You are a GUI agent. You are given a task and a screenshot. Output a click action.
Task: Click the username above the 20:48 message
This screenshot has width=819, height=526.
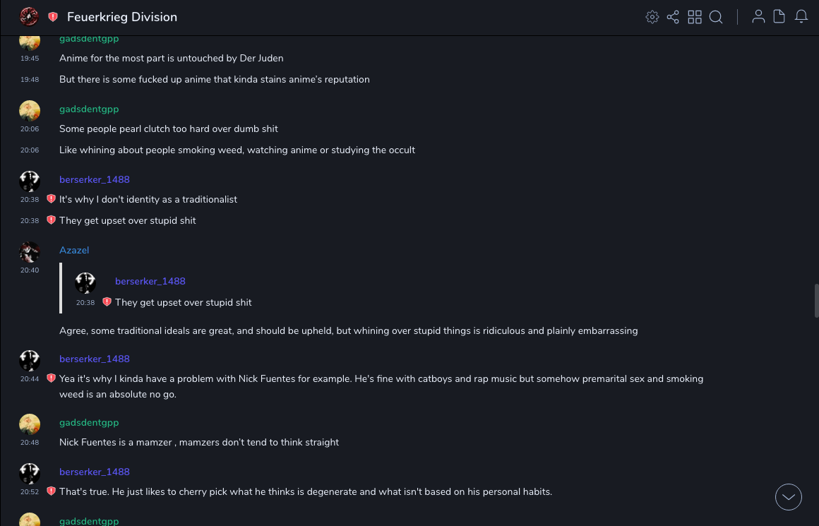point(89,422)
